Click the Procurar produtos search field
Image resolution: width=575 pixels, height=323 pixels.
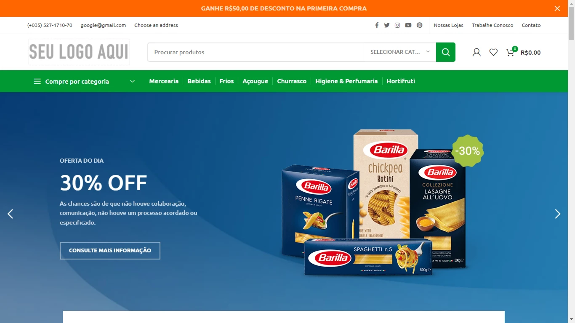click(256, 52)
